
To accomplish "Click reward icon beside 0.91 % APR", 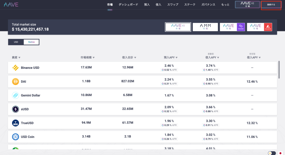I will tap(204, 125).
